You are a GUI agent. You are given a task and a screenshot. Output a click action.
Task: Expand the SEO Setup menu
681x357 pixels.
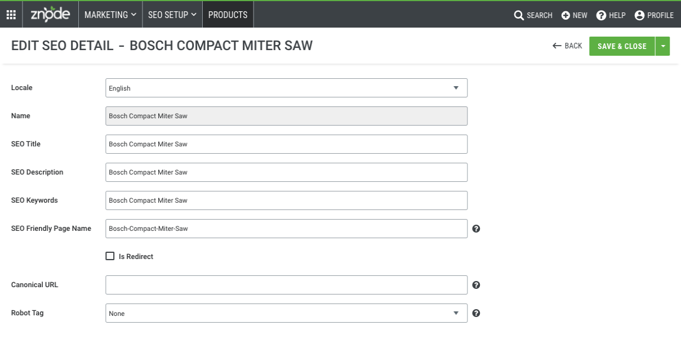click(172, 15)
